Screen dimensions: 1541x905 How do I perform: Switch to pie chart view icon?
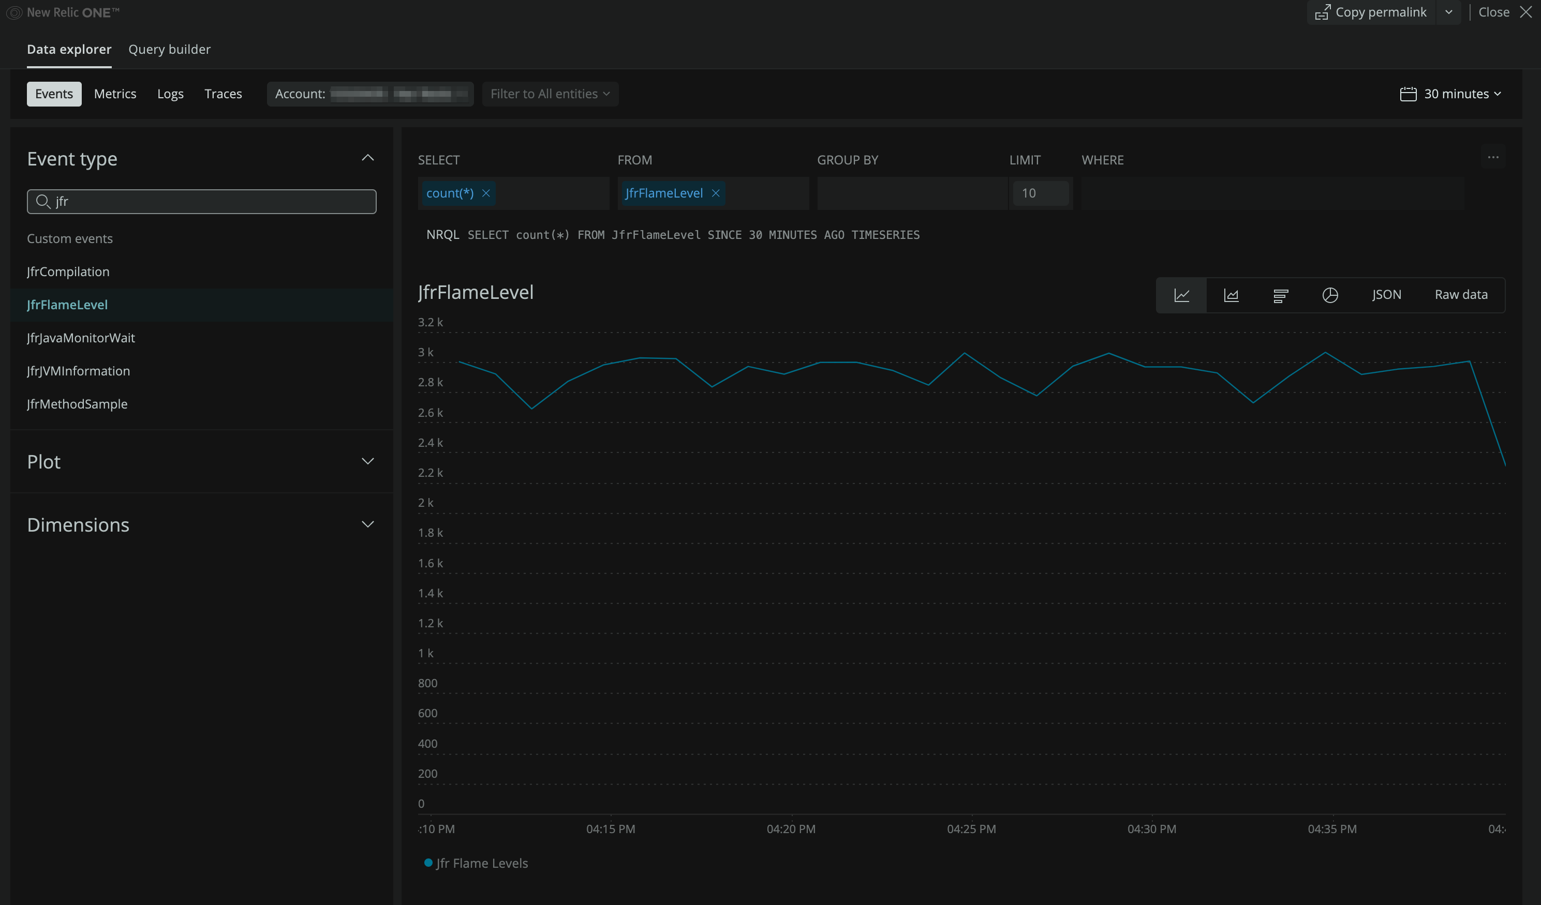click(x=1330, y=295)
